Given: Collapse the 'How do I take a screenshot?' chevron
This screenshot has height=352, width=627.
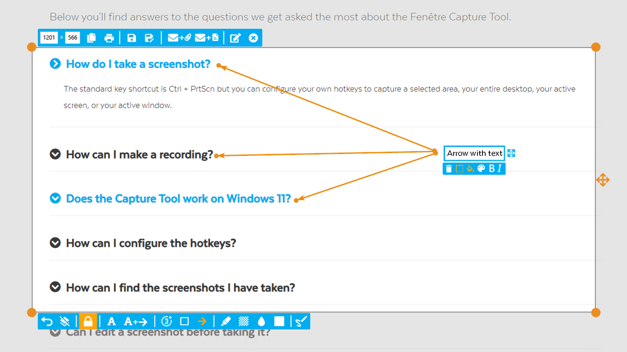Looking at the screenshot, I should pos(55,64).
